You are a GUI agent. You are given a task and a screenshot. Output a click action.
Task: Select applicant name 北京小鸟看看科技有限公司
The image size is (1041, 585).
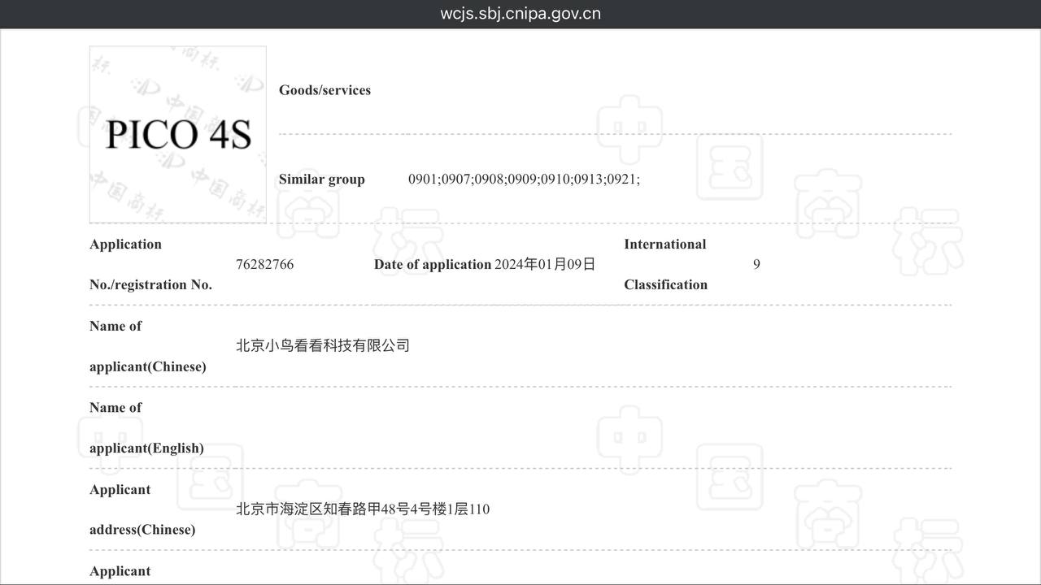[x=322, y=346]
